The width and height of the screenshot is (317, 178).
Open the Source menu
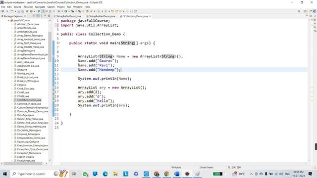[17, 7]
